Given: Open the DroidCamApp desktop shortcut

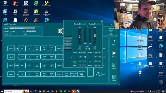Looking at the screenshot, I should pyautogui.click(x=36, y=12).
